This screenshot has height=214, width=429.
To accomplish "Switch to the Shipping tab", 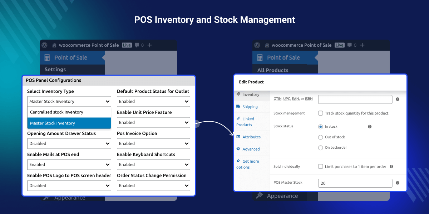I will pyautogui.click(x=252, y=107).
